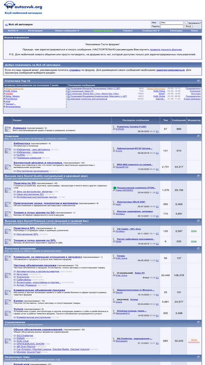205x365 pixels.
Task: Open the Monster Sound Fest subforum
Action: coord(28,352)
